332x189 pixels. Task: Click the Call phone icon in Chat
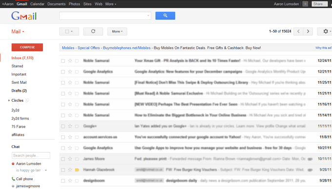click(13, 179)
